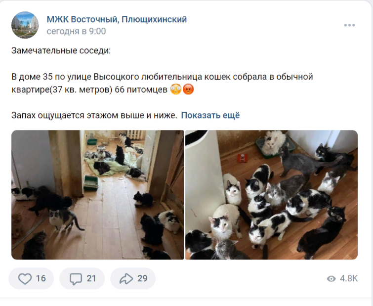Open left photo of cats in hallway
Viewport: 373px width, 306px height.
[x=97, y=195]
